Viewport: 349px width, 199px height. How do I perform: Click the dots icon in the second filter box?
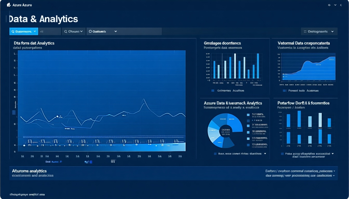tap(42, 31)
